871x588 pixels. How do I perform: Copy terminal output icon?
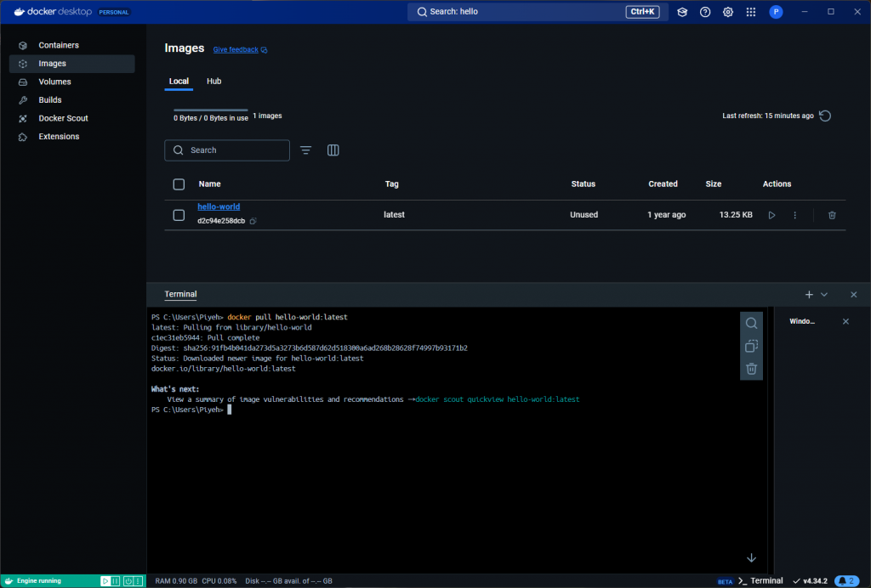coord(751,346)
